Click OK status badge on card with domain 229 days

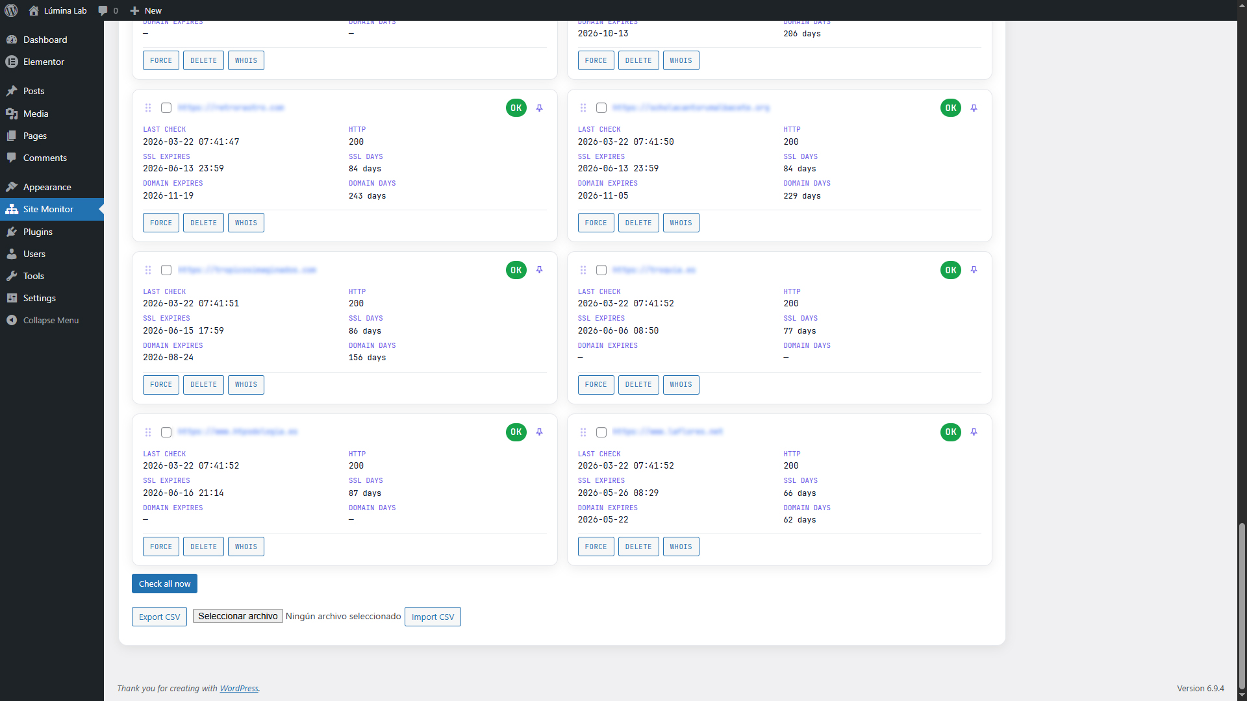(950, 108)
